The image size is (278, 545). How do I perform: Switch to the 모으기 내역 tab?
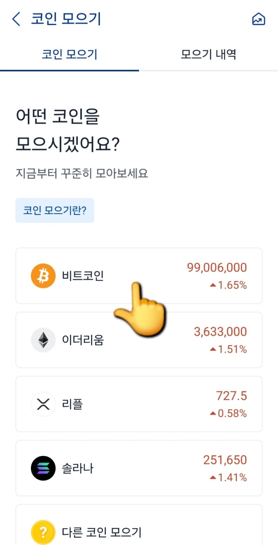pos(207,55)
